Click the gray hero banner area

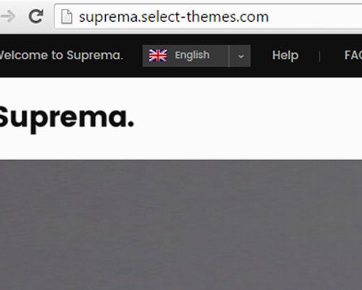(x=181, y=225)
